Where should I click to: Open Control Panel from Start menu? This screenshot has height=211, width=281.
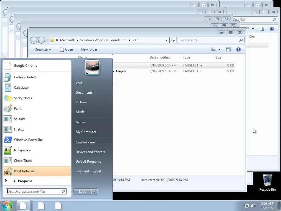pyautogui.click(x=86, y=142)
